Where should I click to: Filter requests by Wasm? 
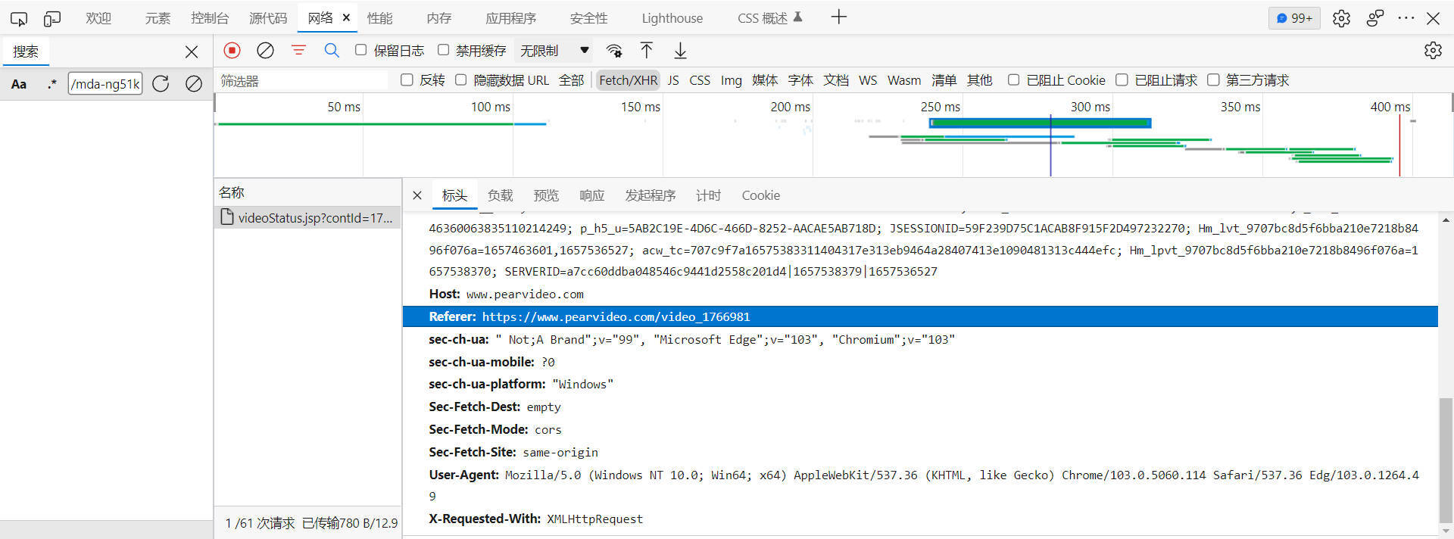point(904,80)
